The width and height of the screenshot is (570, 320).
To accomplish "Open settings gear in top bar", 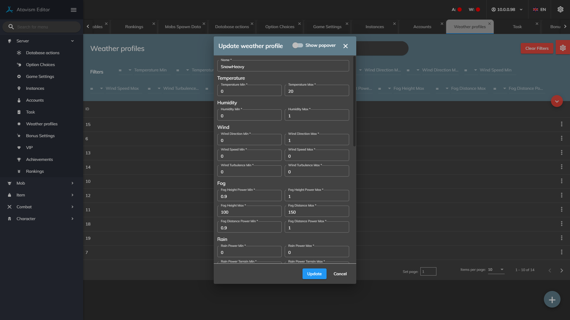I will pos(560,9).
